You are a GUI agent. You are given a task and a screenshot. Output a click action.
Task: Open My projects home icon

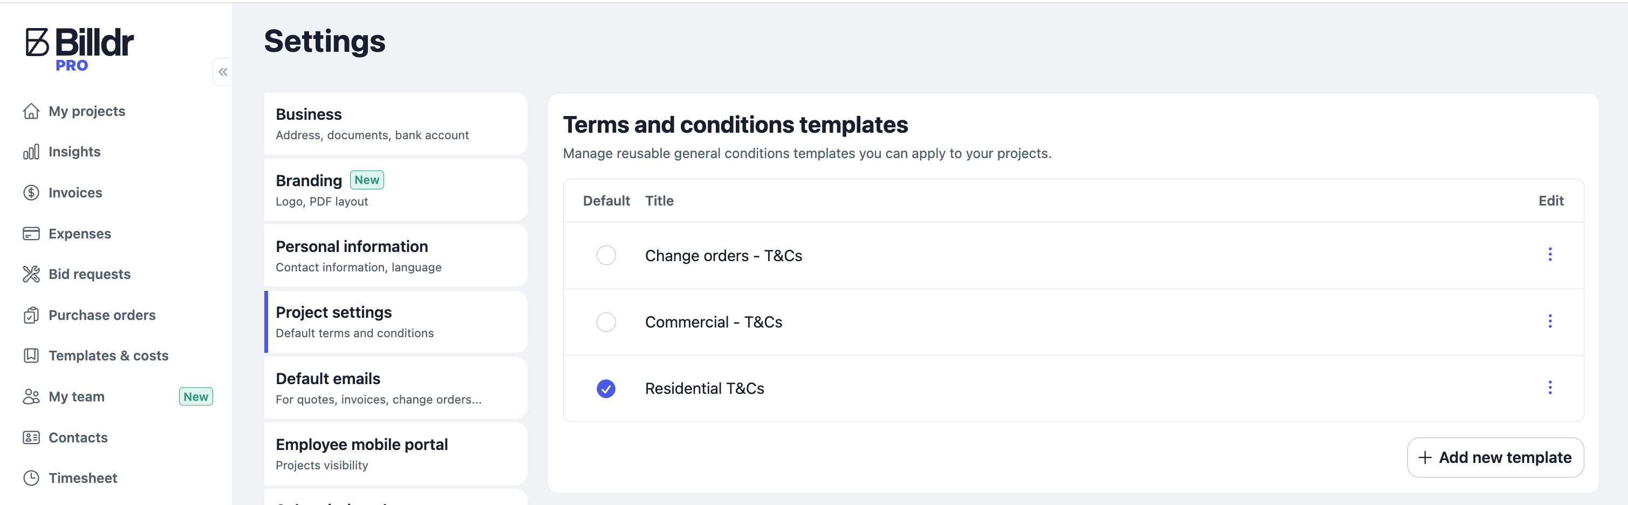click(31, 111)
